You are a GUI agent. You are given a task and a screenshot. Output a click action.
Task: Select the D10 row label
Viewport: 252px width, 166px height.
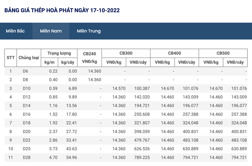click(x=27, y=88)
